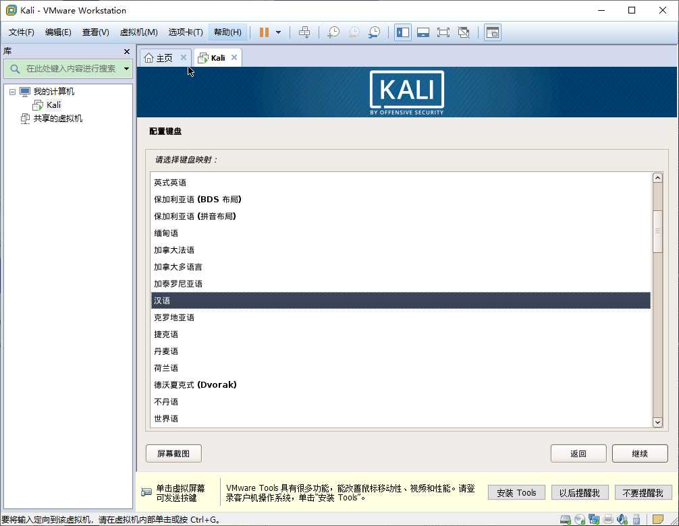The image size is (679, 526).
Task: Choose 缅甸语 keyboard layout
Action: tap(400, 233)
